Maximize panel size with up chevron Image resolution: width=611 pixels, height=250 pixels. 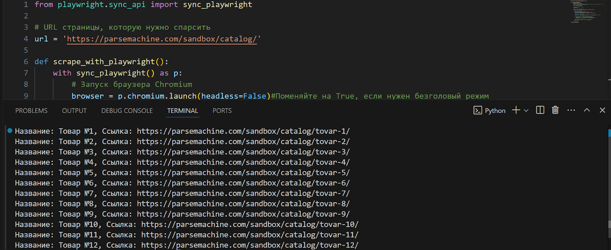pyautogui.click(x=587, y=110)
